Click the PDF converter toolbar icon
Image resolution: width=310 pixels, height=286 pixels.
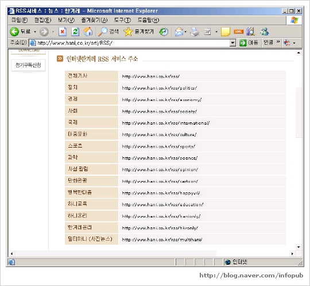pyautogui.click(x=286, y=42)
